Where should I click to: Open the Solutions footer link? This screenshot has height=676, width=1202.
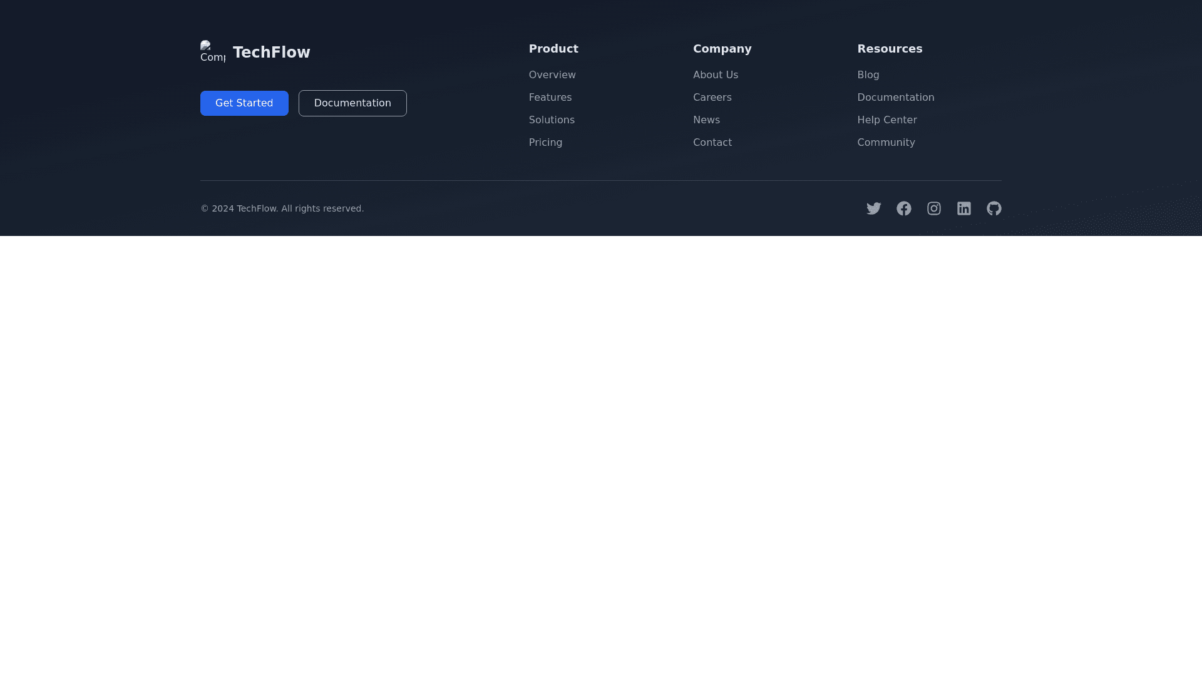(x=551, y=120)
